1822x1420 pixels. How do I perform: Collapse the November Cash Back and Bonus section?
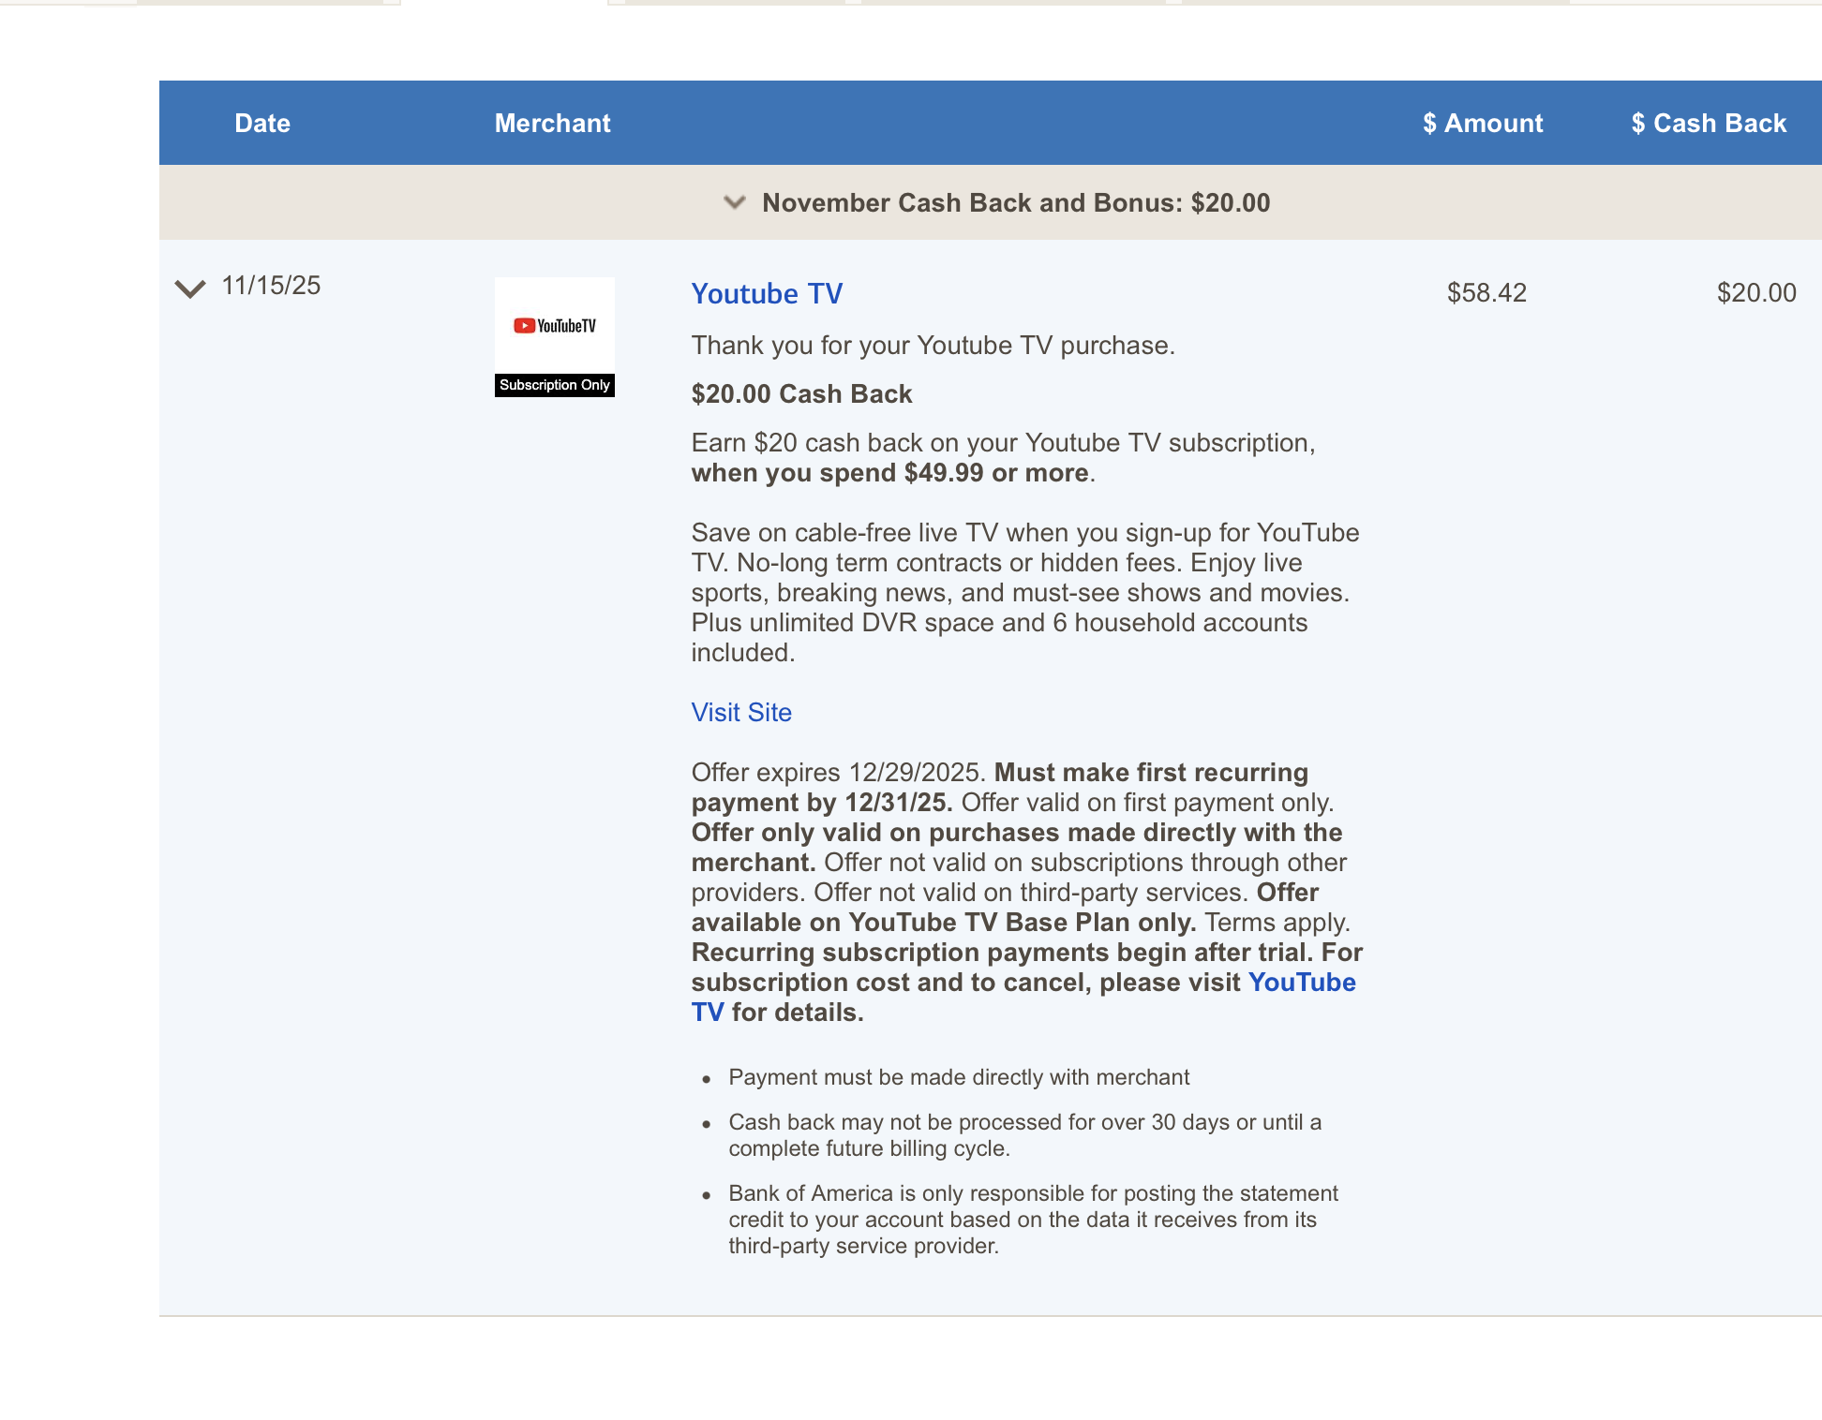(735, 202)
